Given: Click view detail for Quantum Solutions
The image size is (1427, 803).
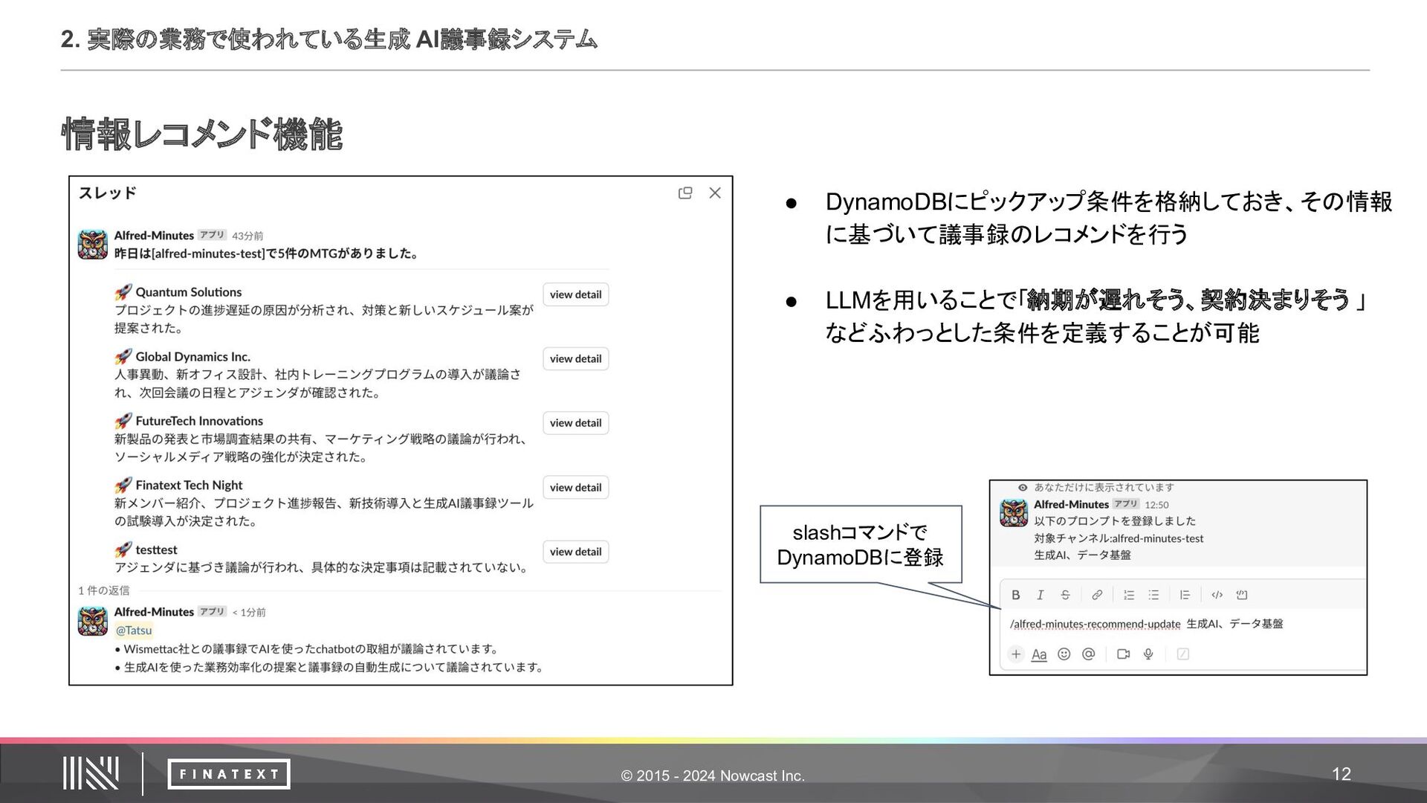Looking at the screenshot, I should pos(575,294).
